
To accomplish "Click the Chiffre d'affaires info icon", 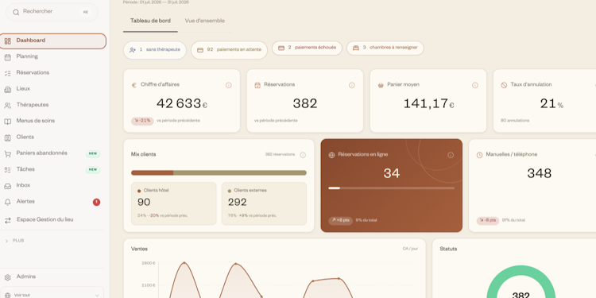I will pos(228,85).
